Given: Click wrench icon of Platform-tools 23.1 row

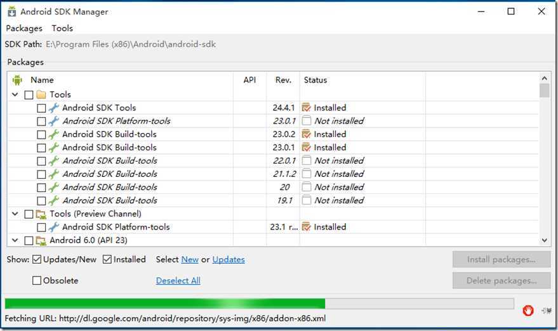Looking at the screenshot, I should [x=54, y=227].
